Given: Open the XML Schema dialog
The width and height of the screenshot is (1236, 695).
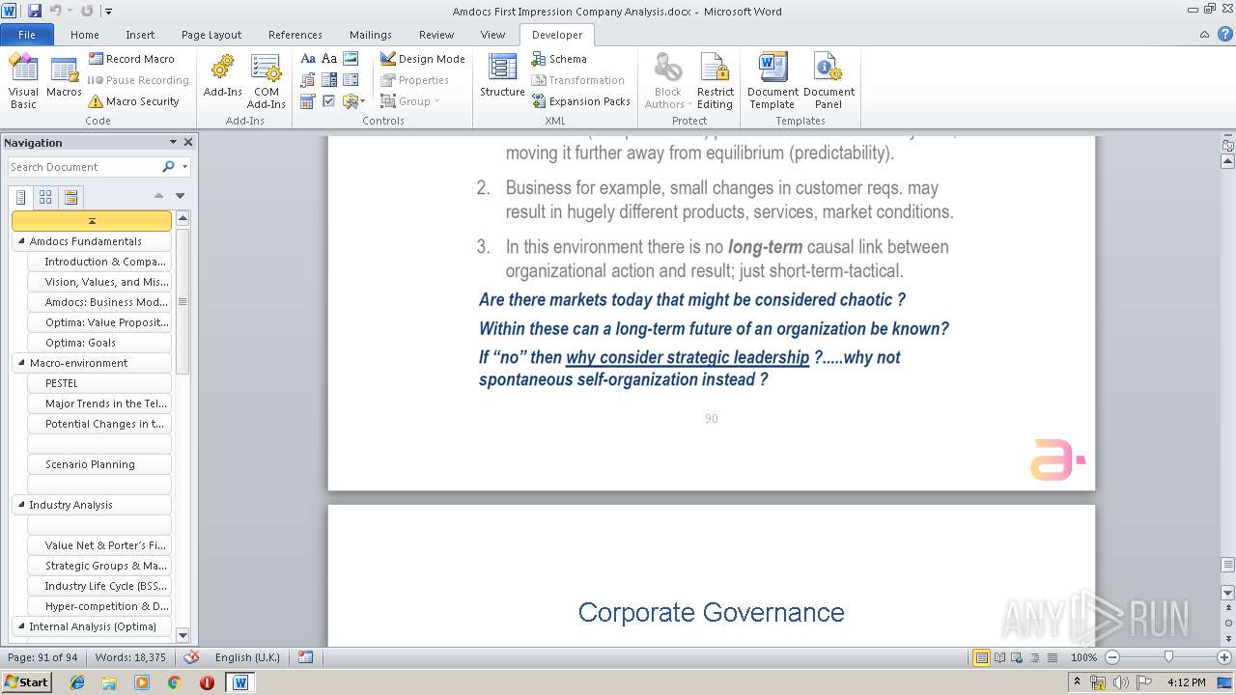Looking at the screenshot, I should (x=559, y=59).
